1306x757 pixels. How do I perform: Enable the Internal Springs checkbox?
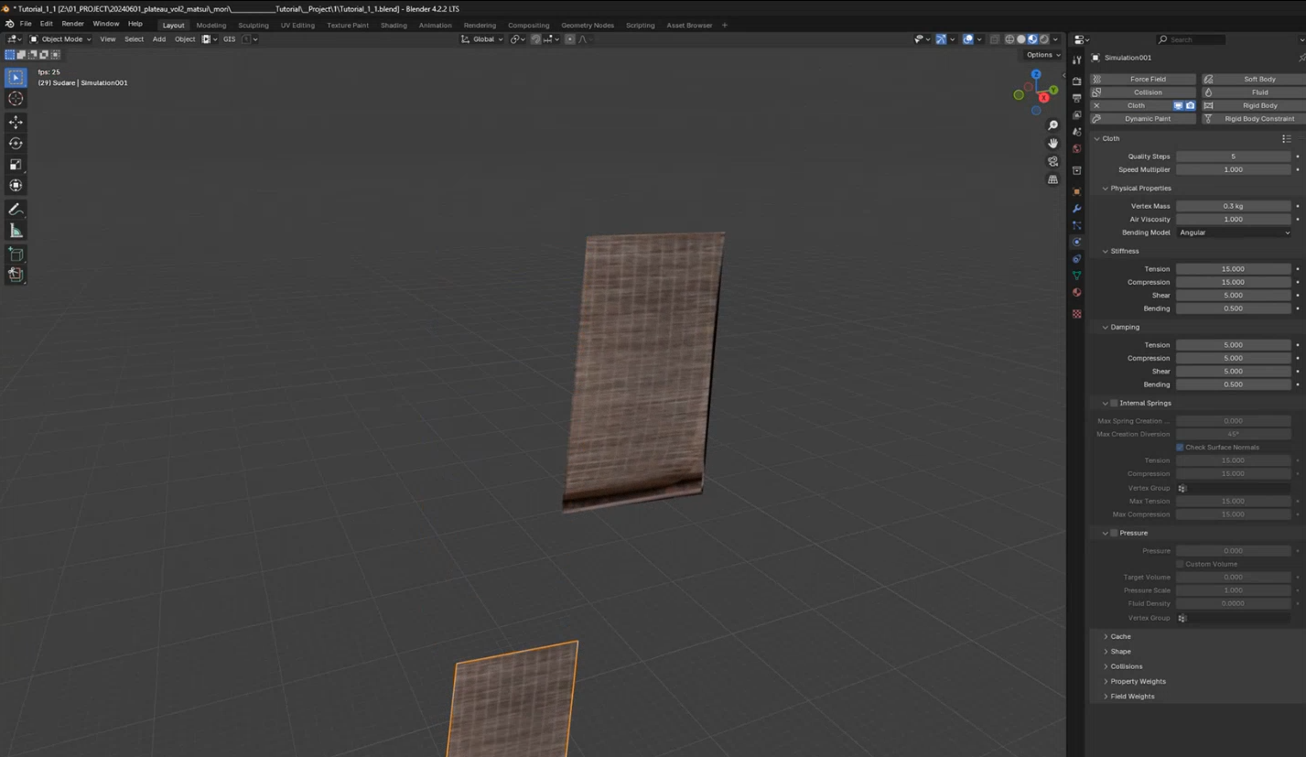point(1114,403)
